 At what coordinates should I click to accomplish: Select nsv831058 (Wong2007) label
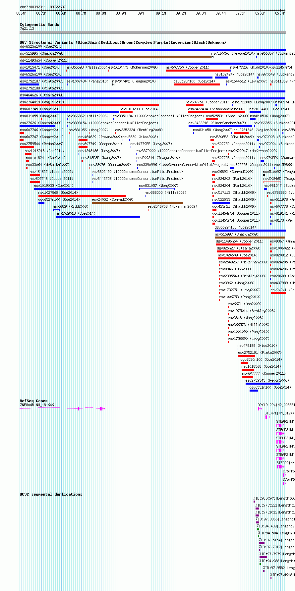pyautogui.click(x=213, y=130)
